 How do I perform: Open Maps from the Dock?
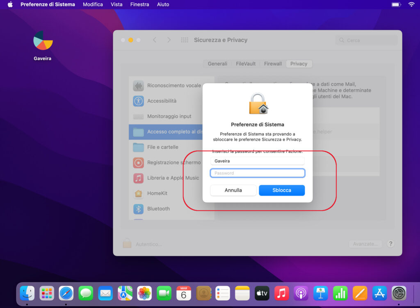pyautogui.click(x=125, y=293)
